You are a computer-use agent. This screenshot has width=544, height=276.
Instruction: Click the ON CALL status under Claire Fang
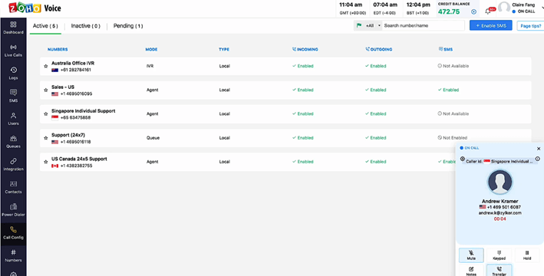point(523,11)
